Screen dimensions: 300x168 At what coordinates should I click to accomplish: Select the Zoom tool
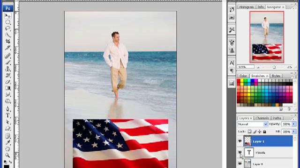(x=7, y=155)
